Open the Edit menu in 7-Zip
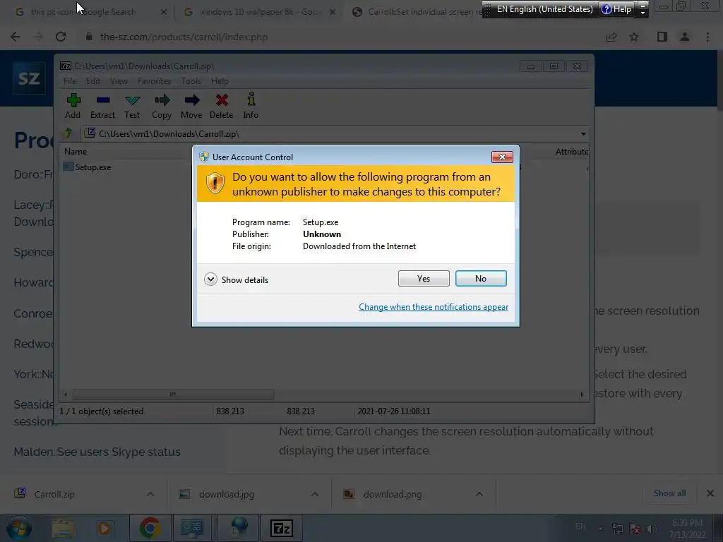This screenshot has height=542, width=723. (92, 81)
